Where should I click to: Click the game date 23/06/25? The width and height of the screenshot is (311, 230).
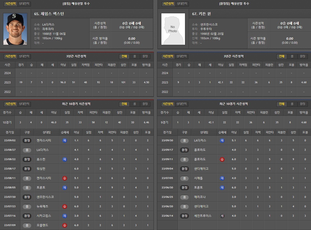[x=167, y=197]
